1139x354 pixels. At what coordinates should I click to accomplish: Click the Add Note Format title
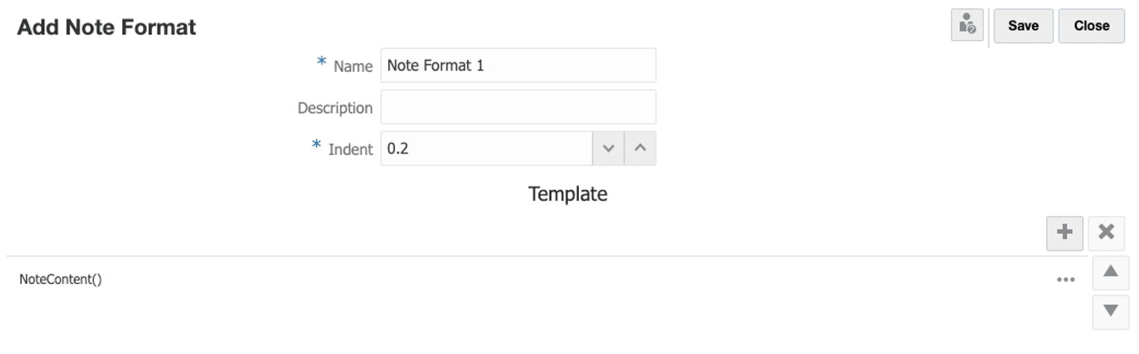(106, 27)
